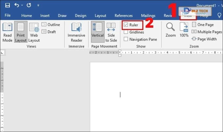Click in the document page body
Viewport: 223px width, 132px height.
pyautogui.click(x=156, y=97)
